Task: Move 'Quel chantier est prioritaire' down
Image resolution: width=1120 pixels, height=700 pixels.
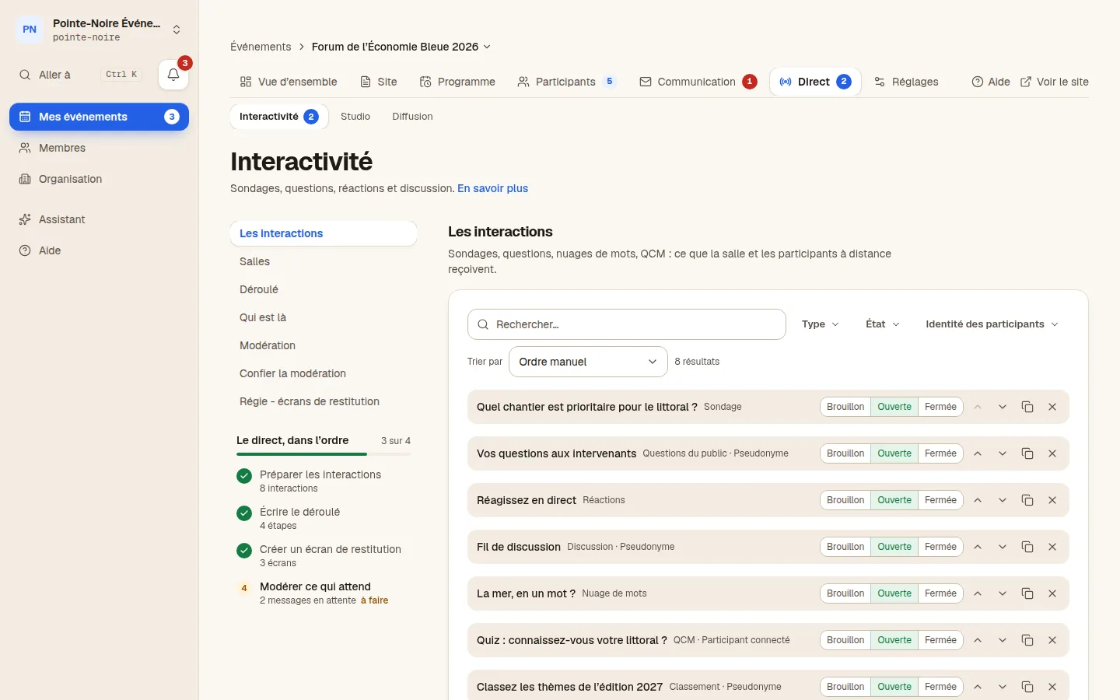Action: point(1003,407)
